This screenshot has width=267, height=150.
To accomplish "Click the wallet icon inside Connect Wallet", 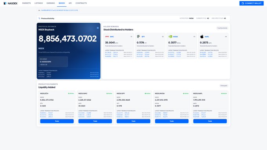I will point(243,3).
